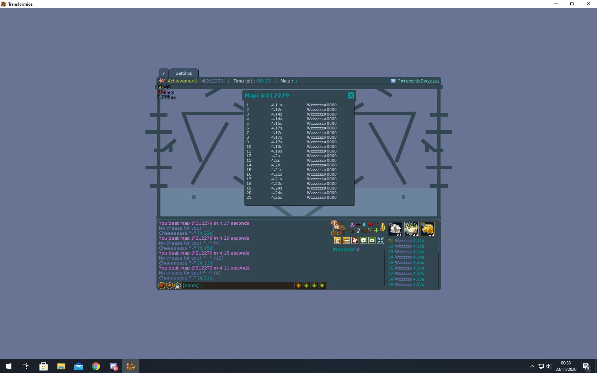Image resolution: width=597 pixels, height=373 pixels.
Task: Open the volume control in tray
Action: click(x=549, y=366)
